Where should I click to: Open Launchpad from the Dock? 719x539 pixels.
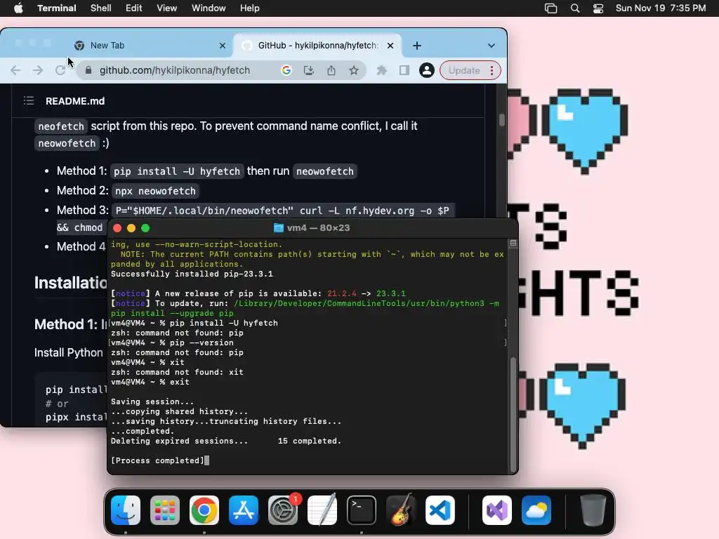point(165,510)
